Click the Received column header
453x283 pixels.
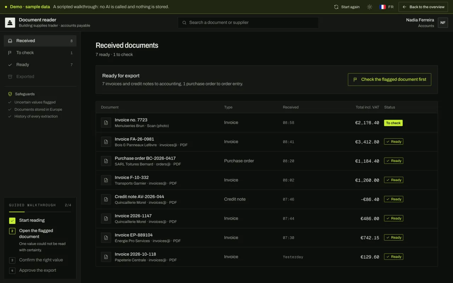291,107
